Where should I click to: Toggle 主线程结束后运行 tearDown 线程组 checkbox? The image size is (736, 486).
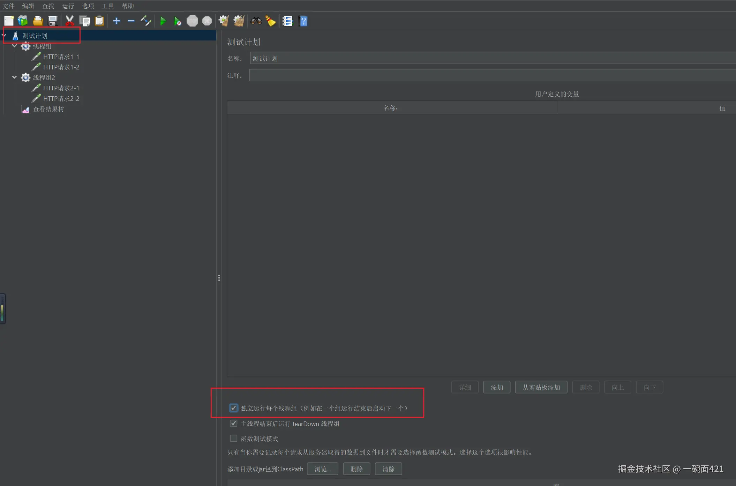pos(233,424)
